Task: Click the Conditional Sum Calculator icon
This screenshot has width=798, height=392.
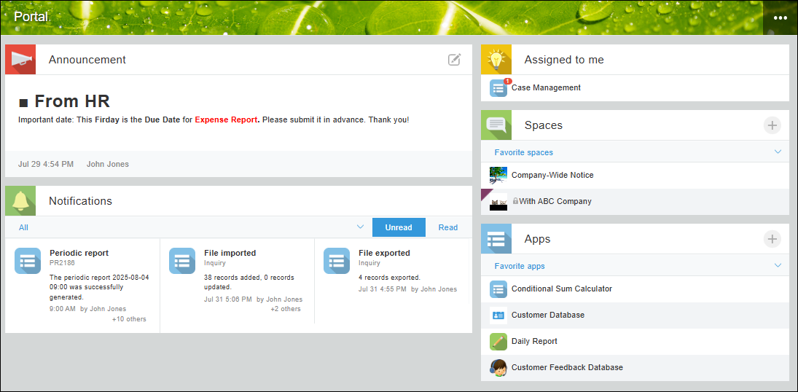Action: [498, 289]
